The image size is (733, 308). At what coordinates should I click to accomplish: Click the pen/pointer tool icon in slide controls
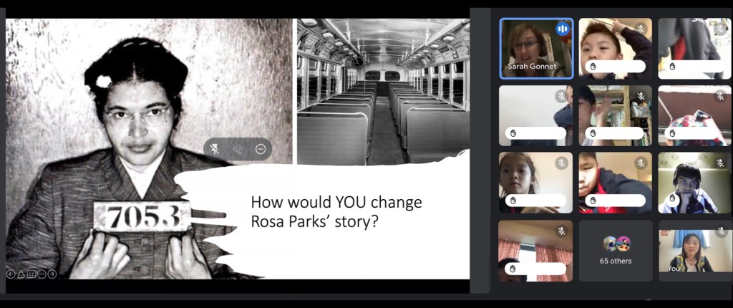21,274
